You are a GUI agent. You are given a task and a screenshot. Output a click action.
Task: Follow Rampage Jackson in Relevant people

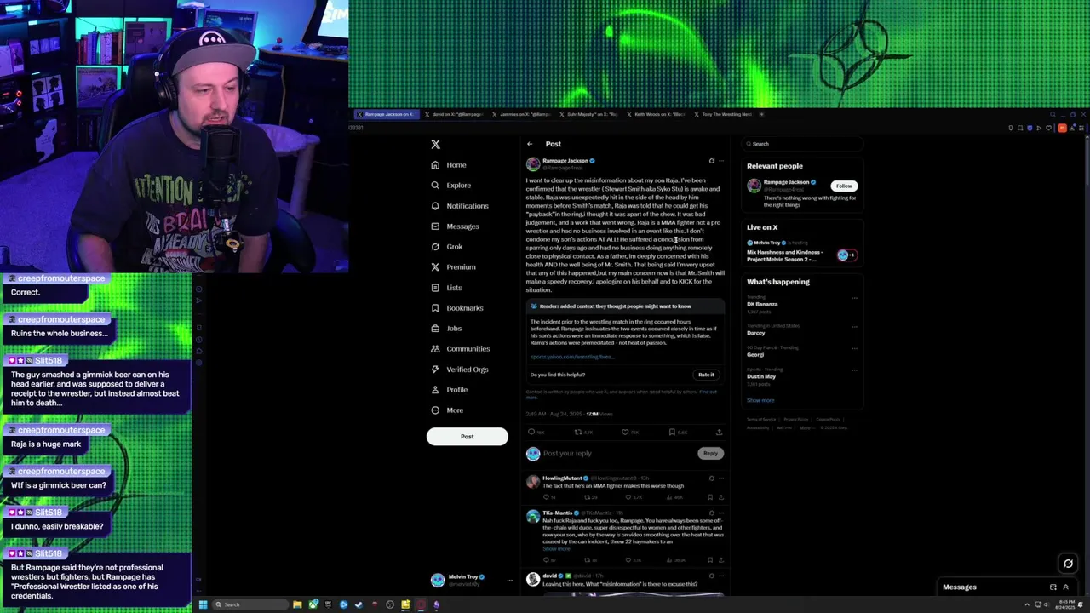tap(843, 186)
